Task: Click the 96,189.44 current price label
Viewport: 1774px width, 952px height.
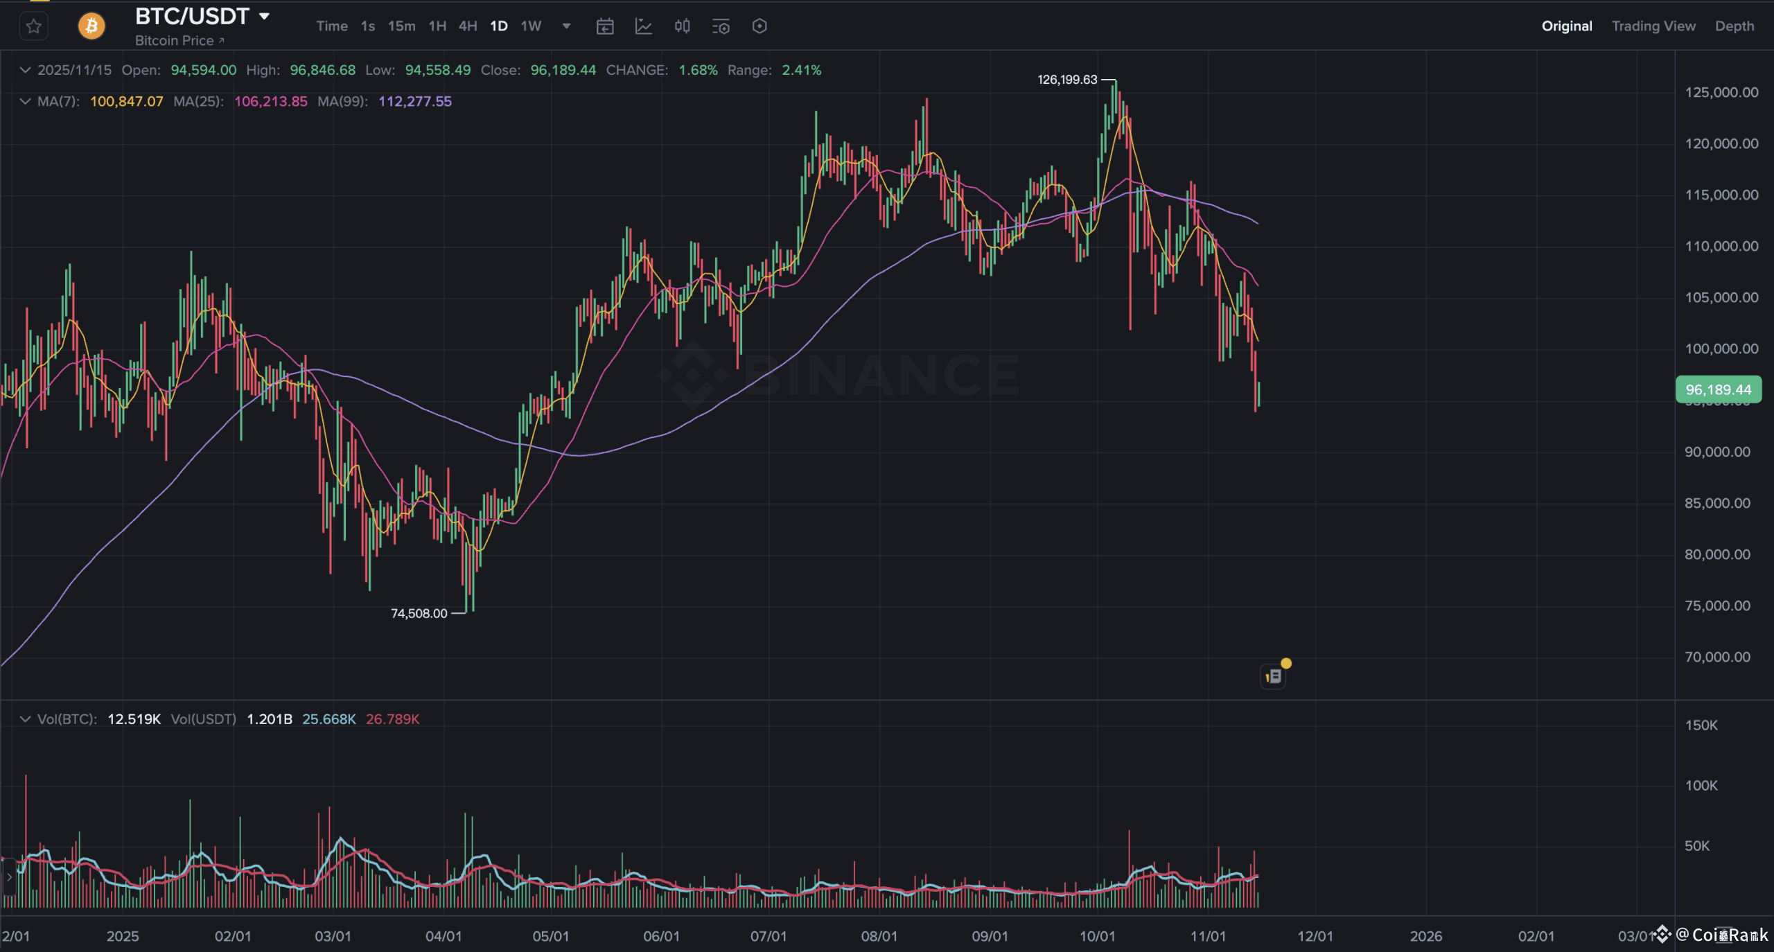Action: point(1718,389)
